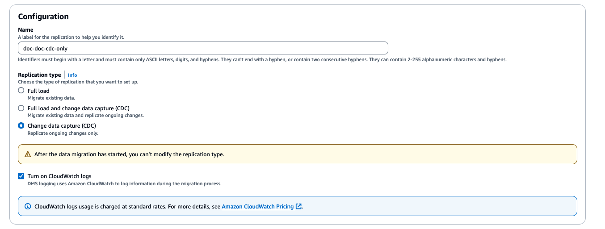Click the "Replicate ongoing changes only" description

(x=63, y=133)
